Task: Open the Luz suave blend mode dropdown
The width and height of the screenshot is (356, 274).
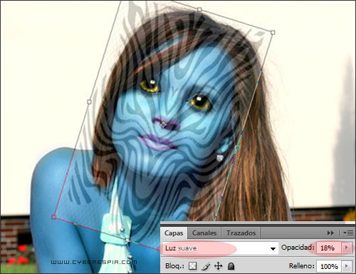Action: point(221,248)
